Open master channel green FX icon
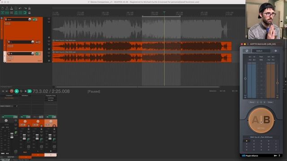 (x=16, y=132)
